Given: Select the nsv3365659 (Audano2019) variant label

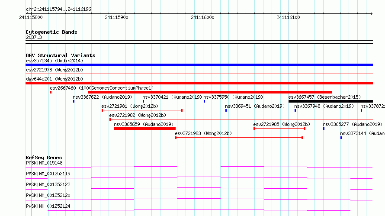Looking at the screenshot, I should [x=144, y=124].
